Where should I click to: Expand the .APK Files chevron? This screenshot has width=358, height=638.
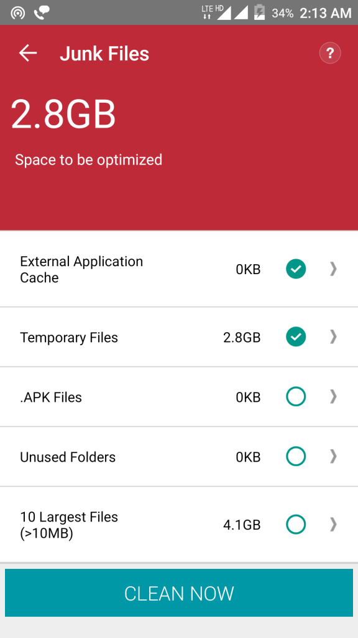point(333,397)
